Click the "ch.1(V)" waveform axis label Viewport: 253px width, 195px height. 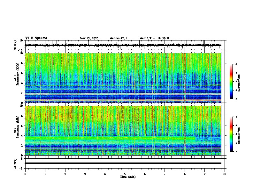[x=15, y=45]
